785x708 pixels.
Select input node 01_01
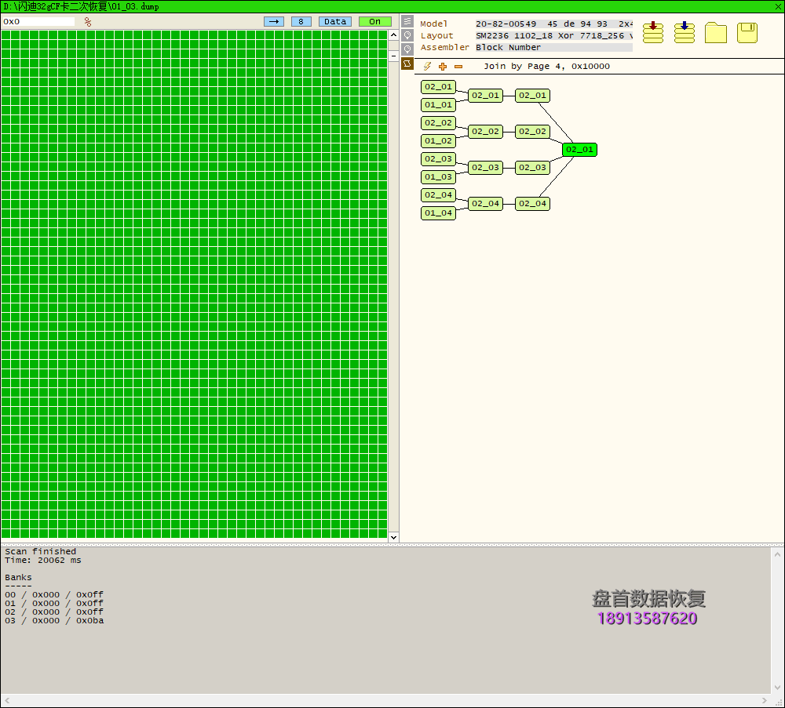pos(438,104)
